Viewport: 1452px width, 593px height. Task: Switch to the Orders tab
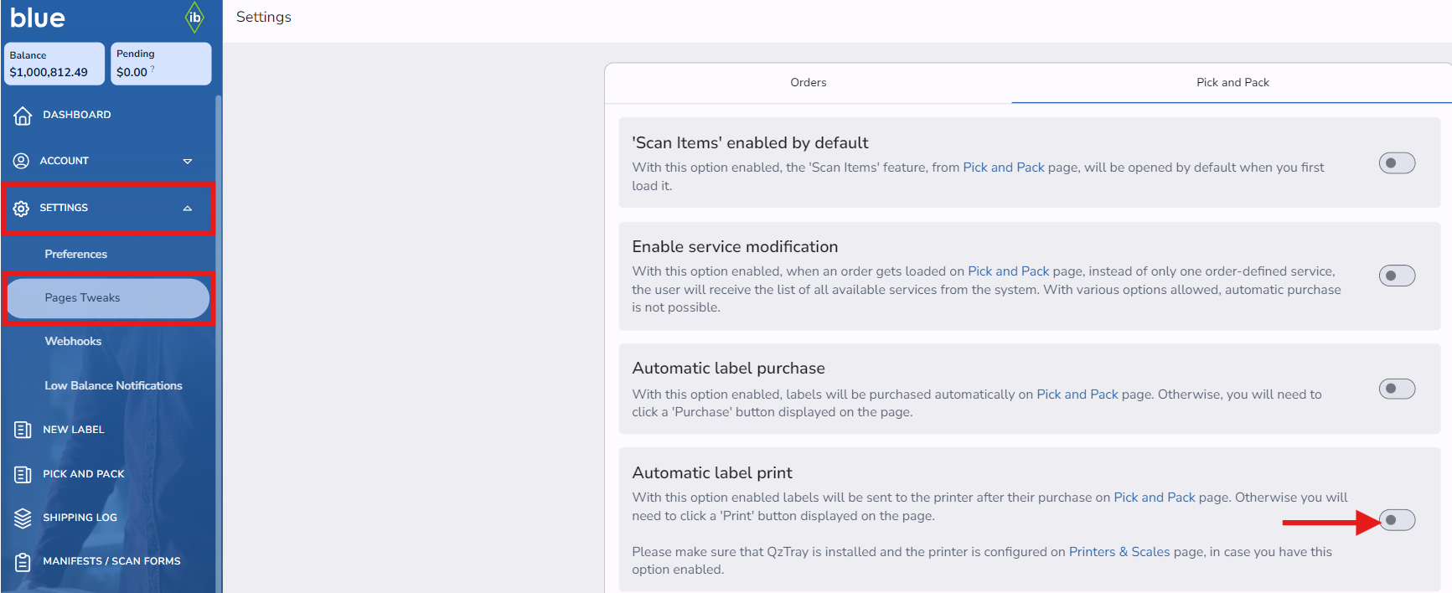pyautogui.click(x=808, y=83)
